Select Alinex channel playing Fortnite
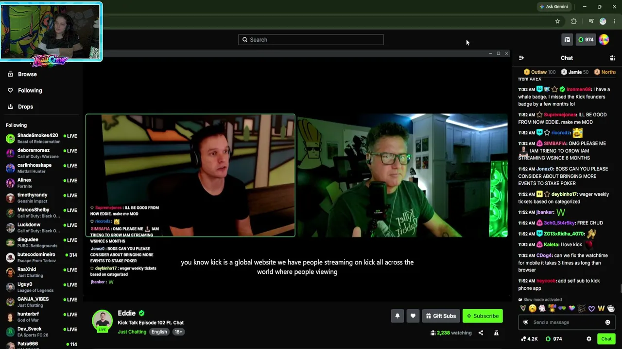Screen dimensions: 622x349 [x=41, y=183]
